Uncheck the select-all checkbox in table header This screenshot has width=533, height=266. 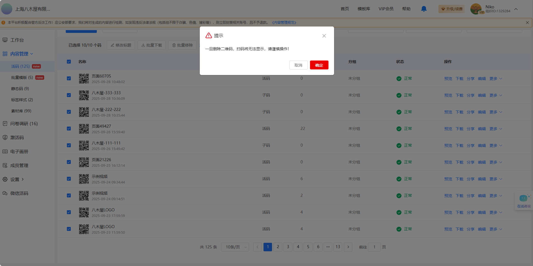tap(69, 62)
